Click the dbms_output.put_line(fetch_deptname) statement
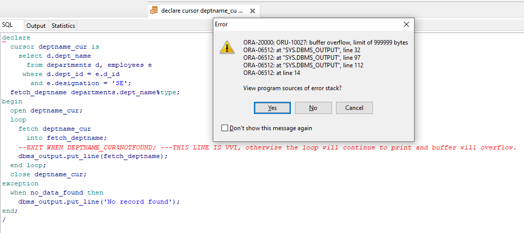 click(93, 156)
